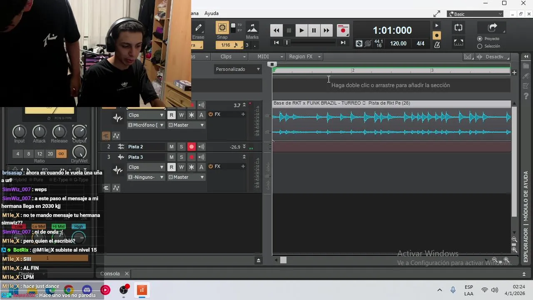The image size is (533, 300).
Task: Open the Consola tab
Action: click(x=110, y=274)
